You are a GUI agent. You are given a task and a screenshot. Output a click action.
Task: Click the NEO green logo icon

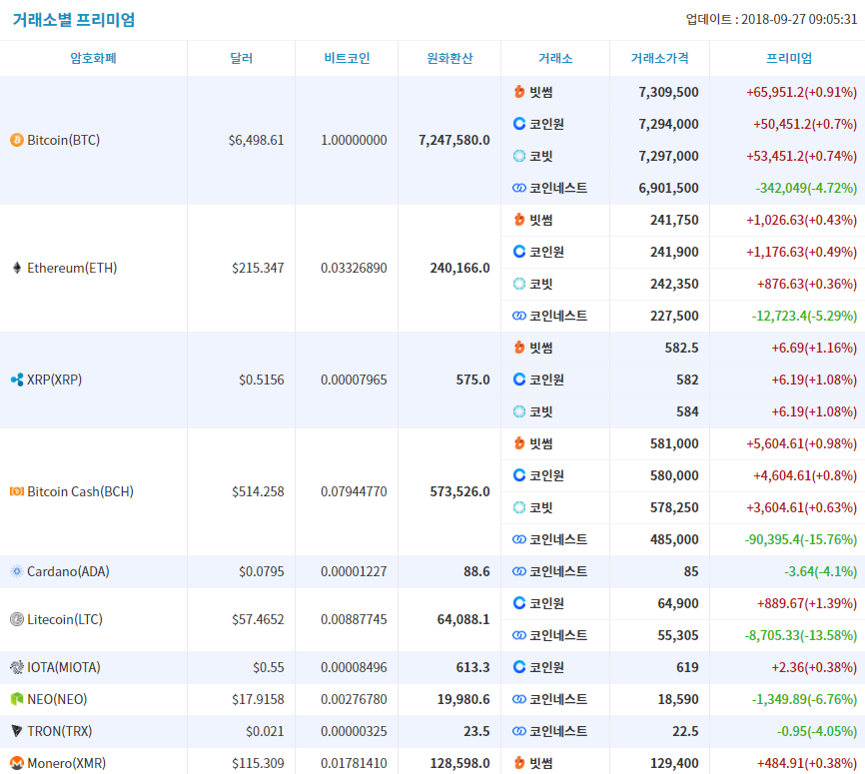click(x=17, y=699)
